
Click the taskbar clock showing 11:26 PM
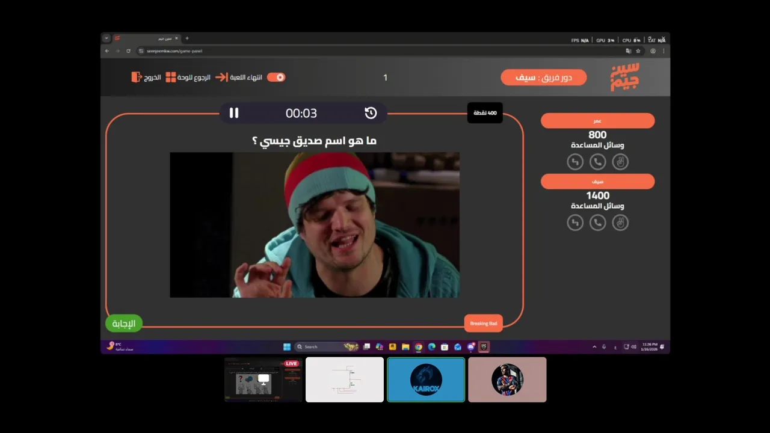649,347
